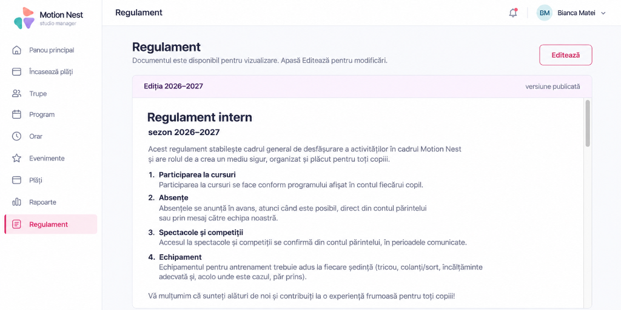Click the Regulament document icon in sidebar

pos(16,224)
